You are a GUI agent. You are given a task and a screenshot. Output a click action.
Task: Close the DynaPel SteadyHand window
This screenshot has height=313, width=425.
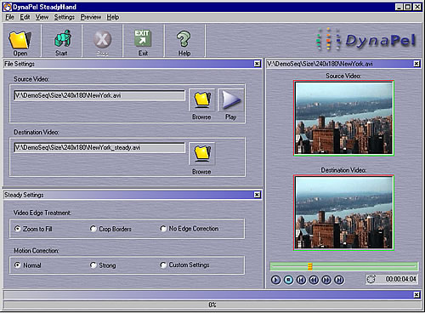(417, 7)
